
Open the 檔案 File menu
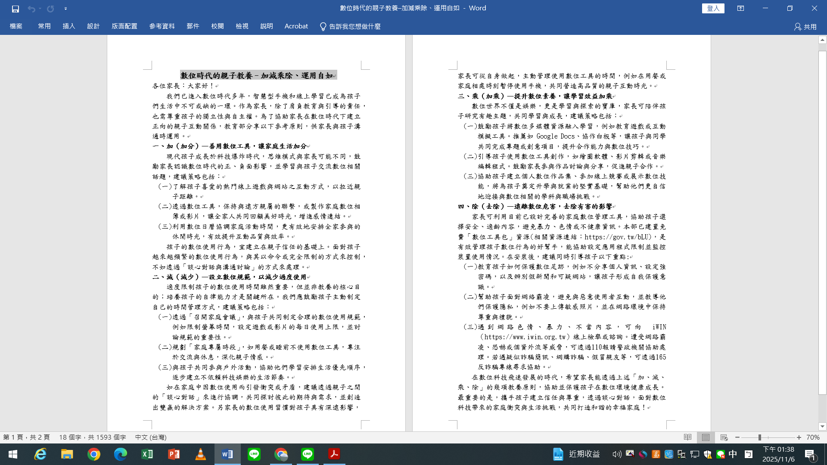coord(16,26)
